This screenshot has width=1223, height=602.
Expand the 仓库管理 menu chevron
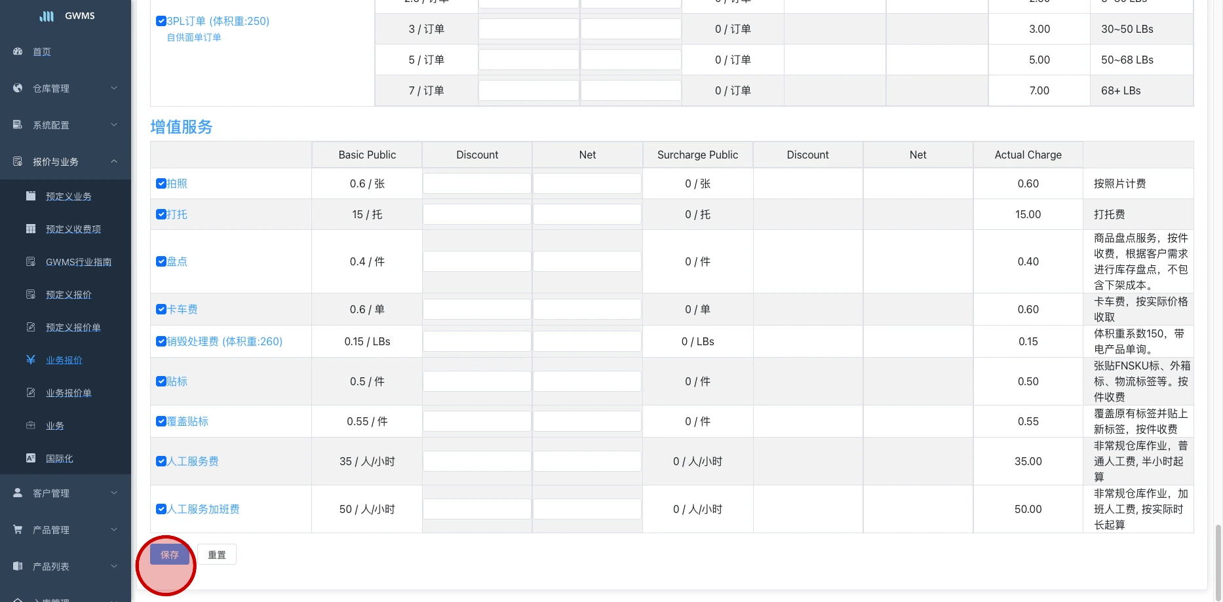click(114, 88)
